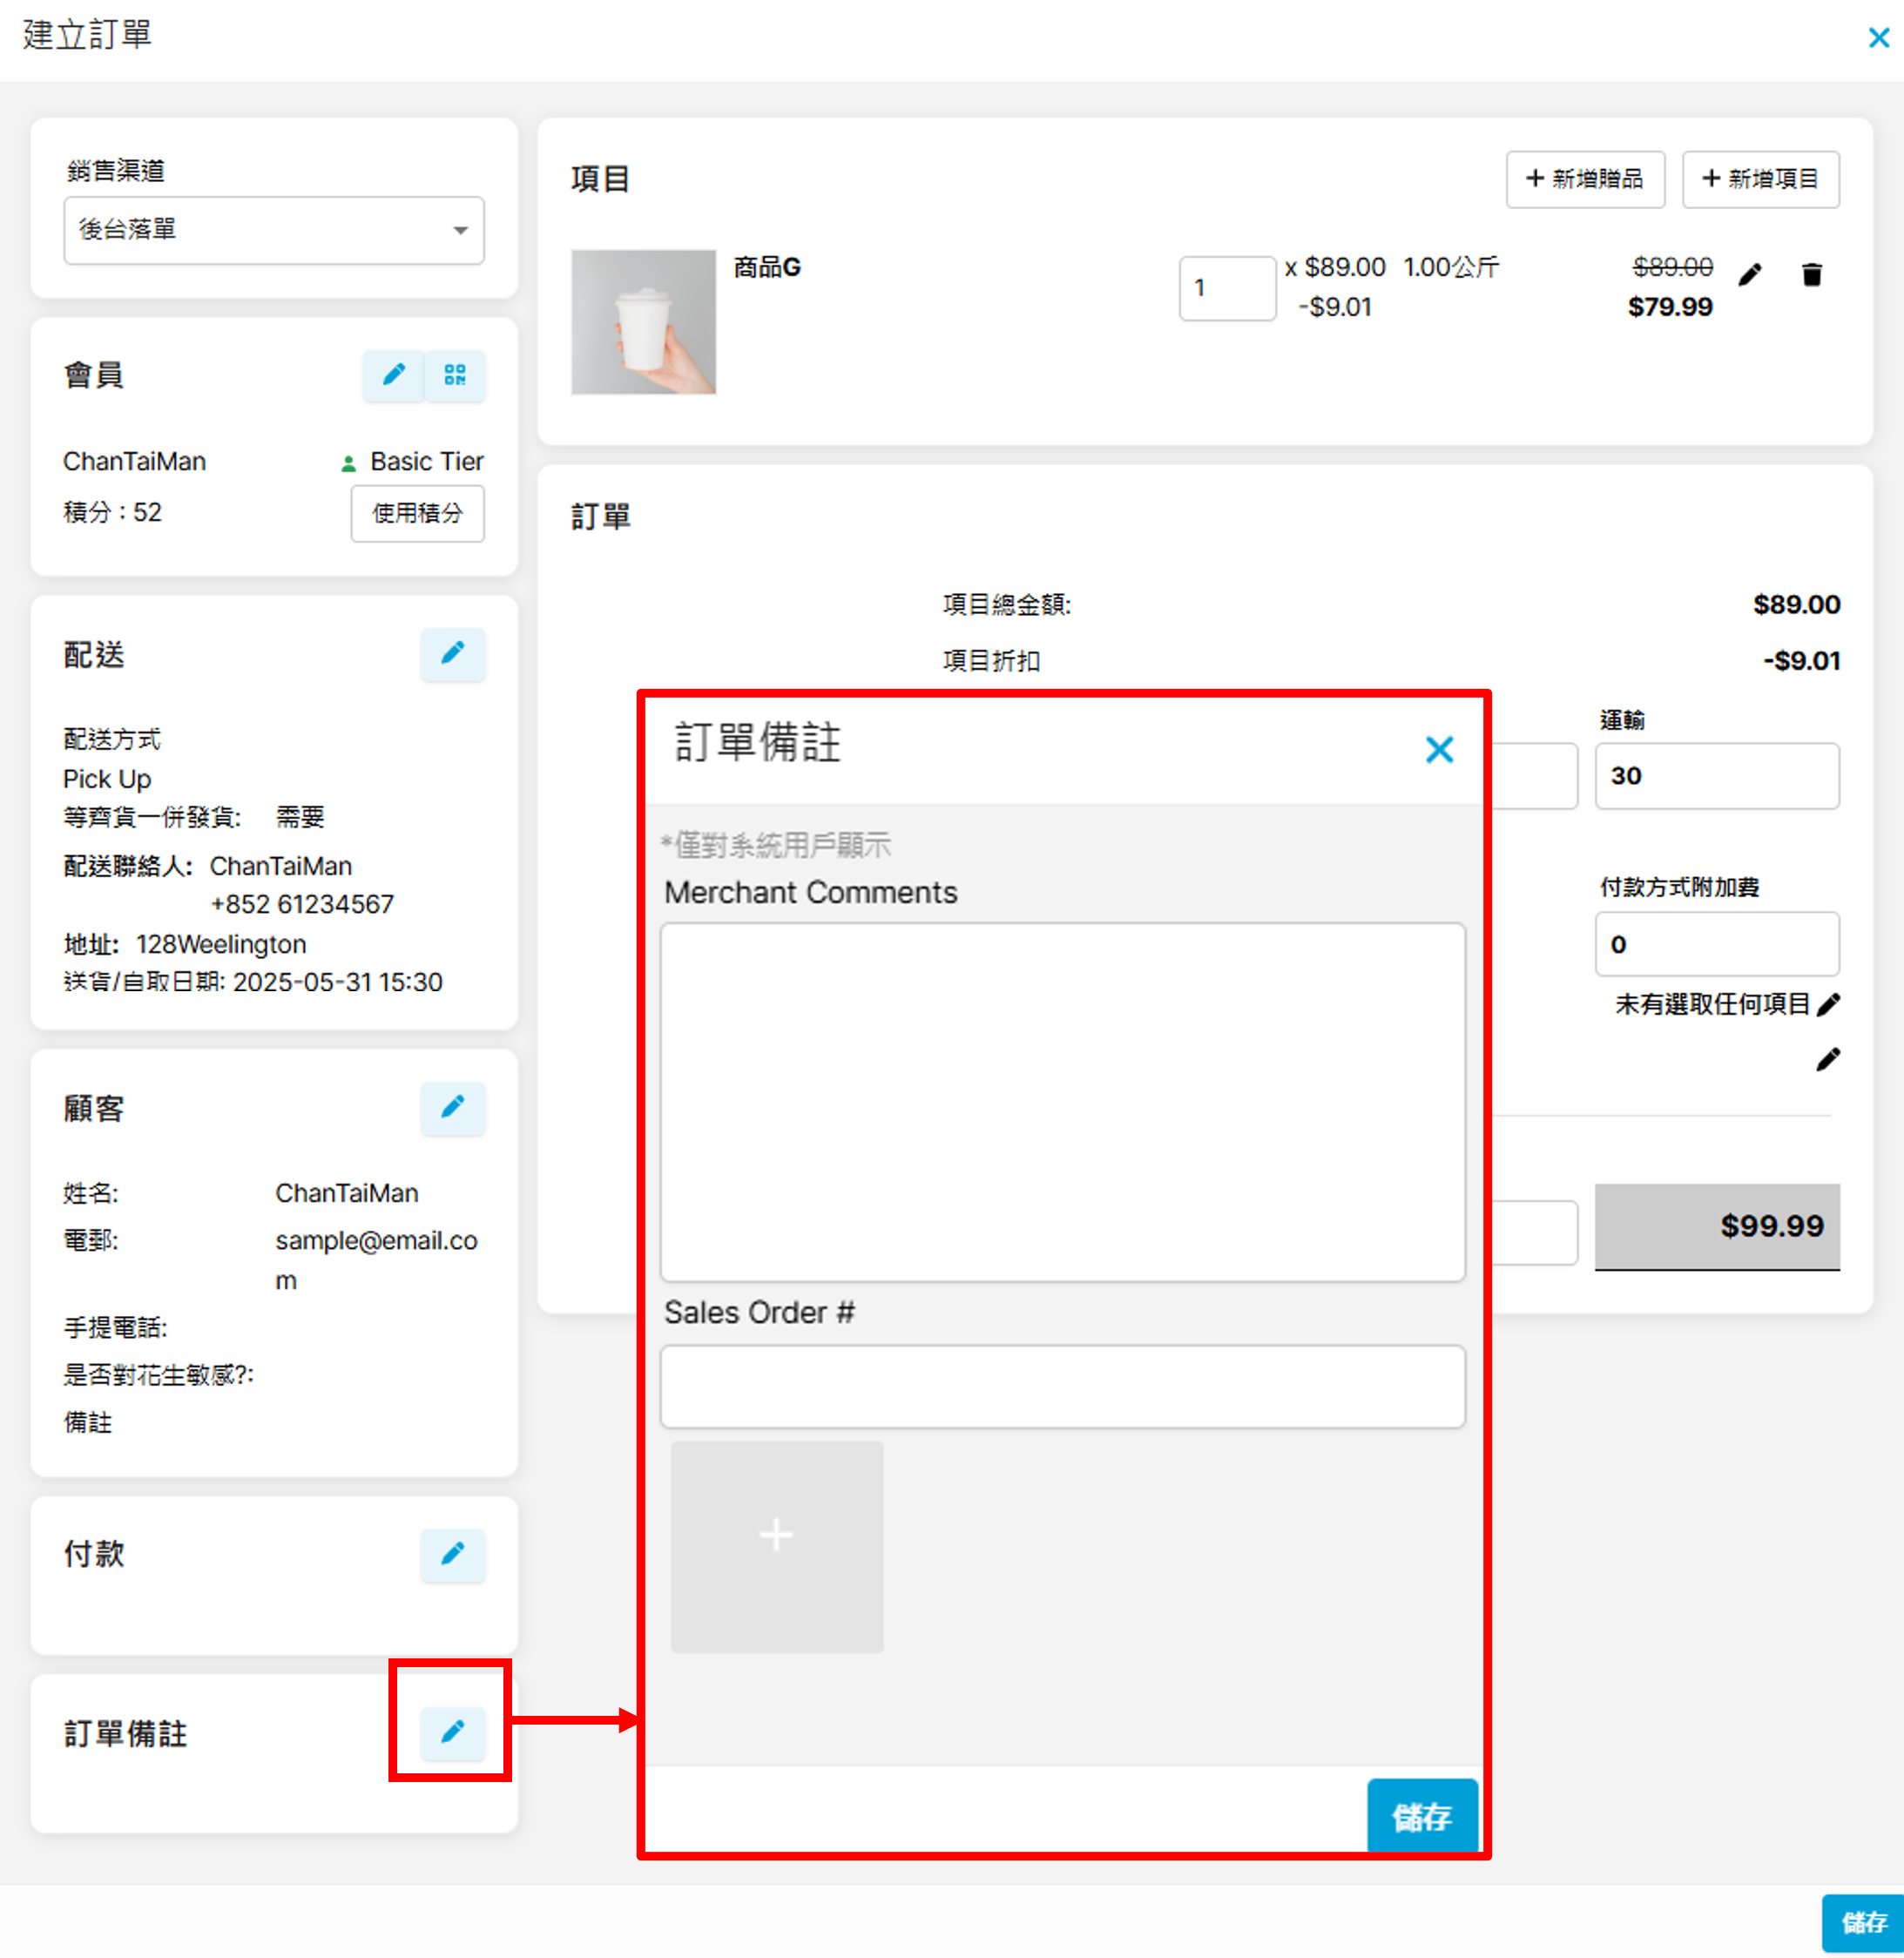Click the 新增項目 add item button

(1759, 179)
